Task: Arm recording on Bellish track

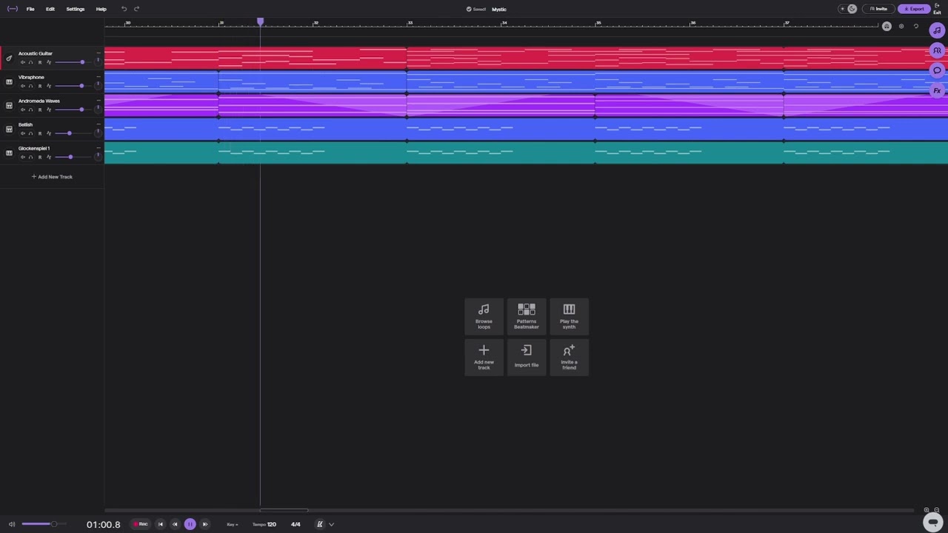Action: pos(40,133)
